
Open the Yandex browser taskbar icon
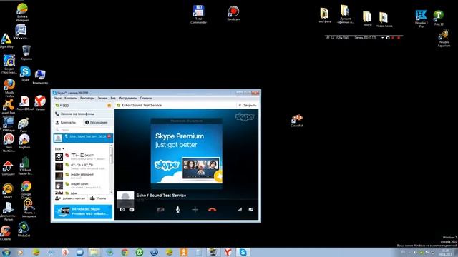(x=228, y=252)
